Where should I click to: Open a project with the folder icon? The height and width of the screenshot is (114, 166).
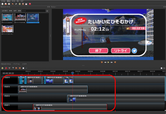(x=6, y=4)
